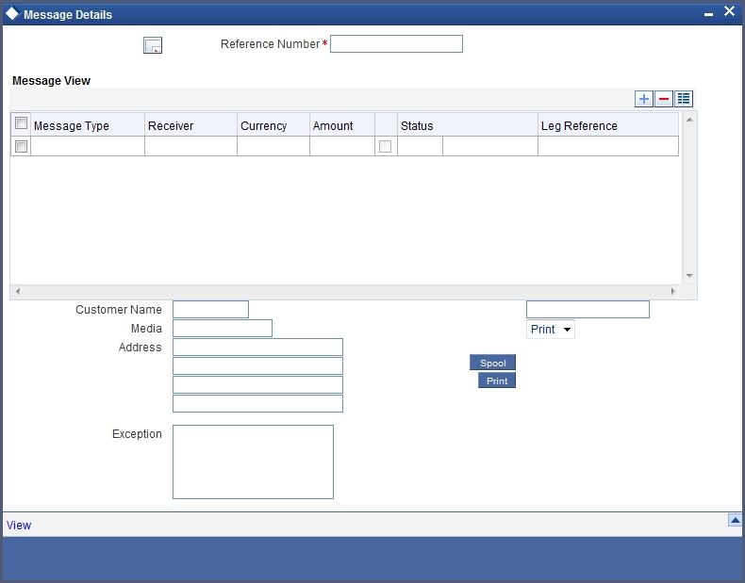Click the Currency cell in the row

click(x=273, y=146)
